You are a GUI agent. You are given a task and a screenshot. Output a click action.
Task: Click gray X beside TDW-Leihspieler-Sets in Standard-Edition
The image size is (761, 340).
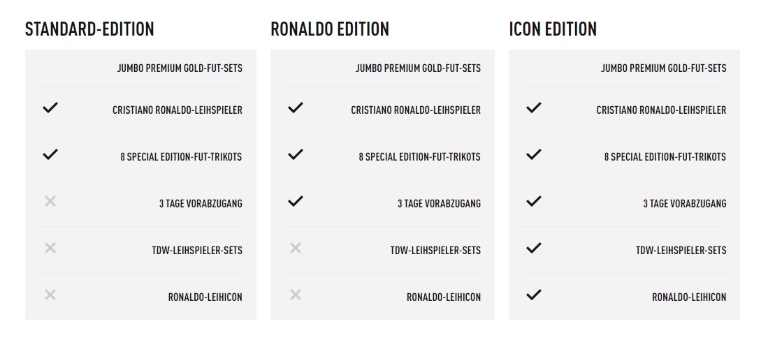pyautogui.click(x=50, y=248)
